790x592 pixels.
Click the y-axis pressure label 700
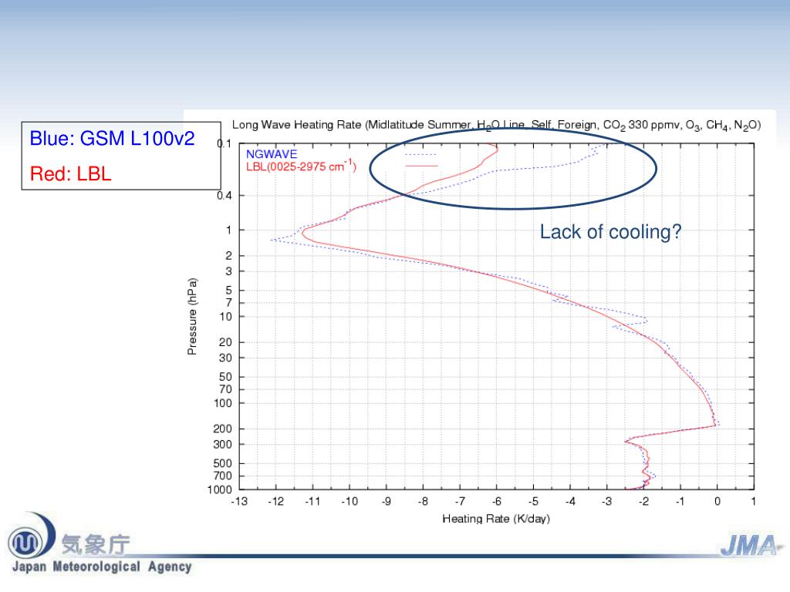tap(223, 476)
